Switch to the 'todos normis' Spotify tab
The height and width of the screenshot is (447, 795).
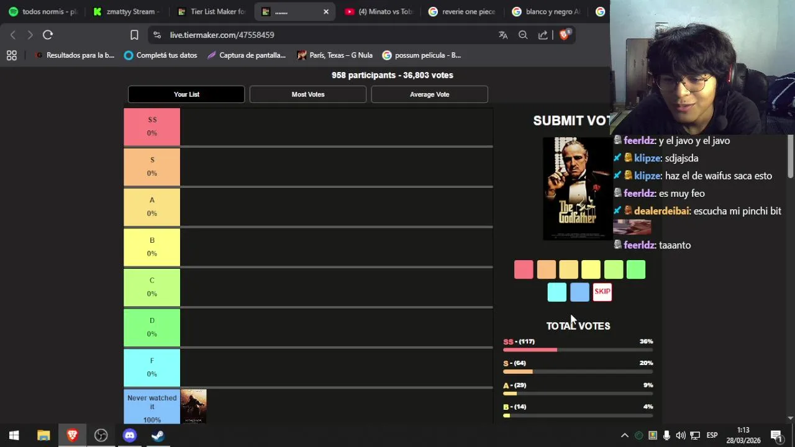click(x=43, y=12)
